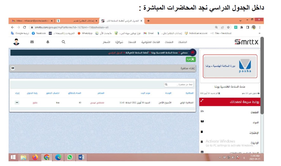Bookmark this page with star
Viewport: 281px width, 166px height.
(x=228, y=28)
